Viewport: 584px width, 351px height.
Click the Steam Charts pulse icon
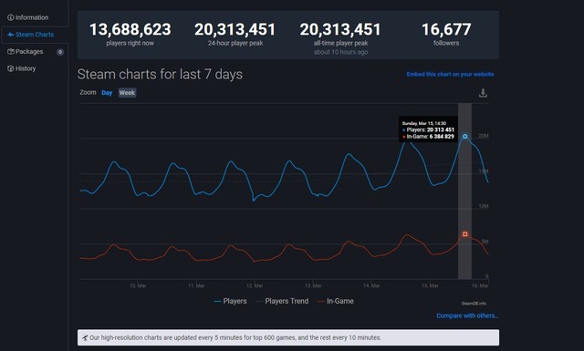pyautogui.click(x=10, y=35)
